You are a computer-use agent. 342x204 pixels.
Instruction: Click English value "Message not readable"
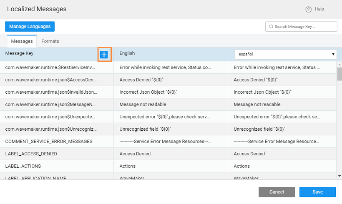click(x=143, y=104)
